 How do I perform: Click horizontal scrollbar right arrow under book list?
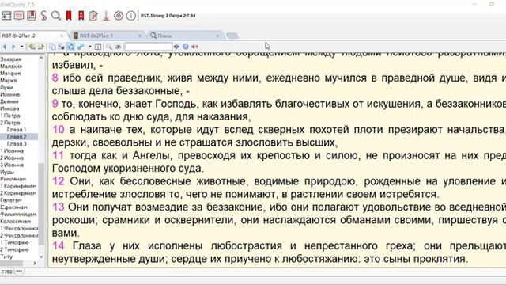(35, 264)
